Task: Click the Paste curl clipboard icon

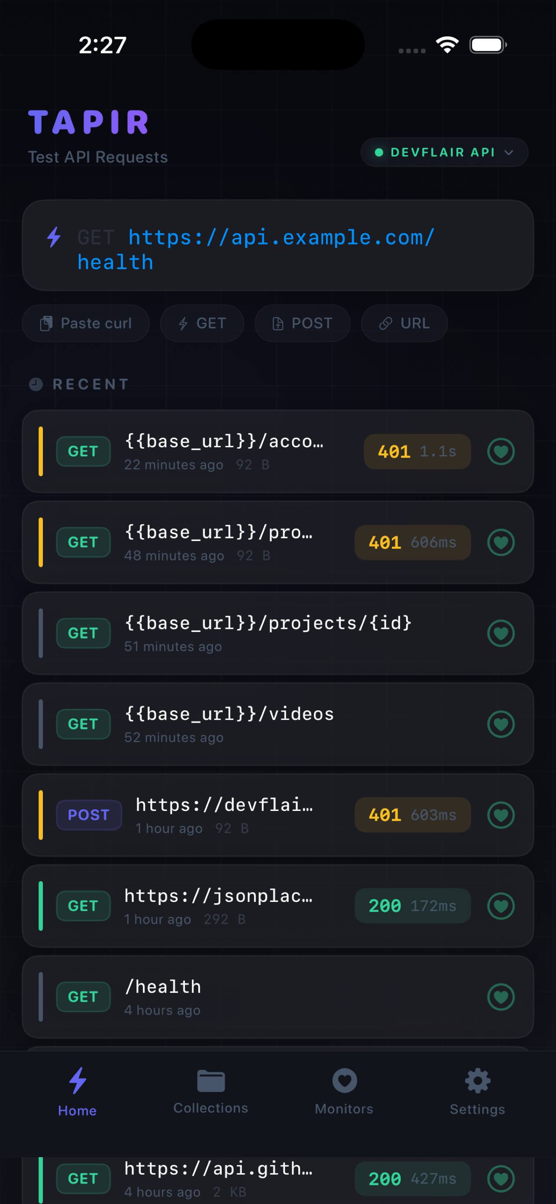Action: click(x=47, y=323)
